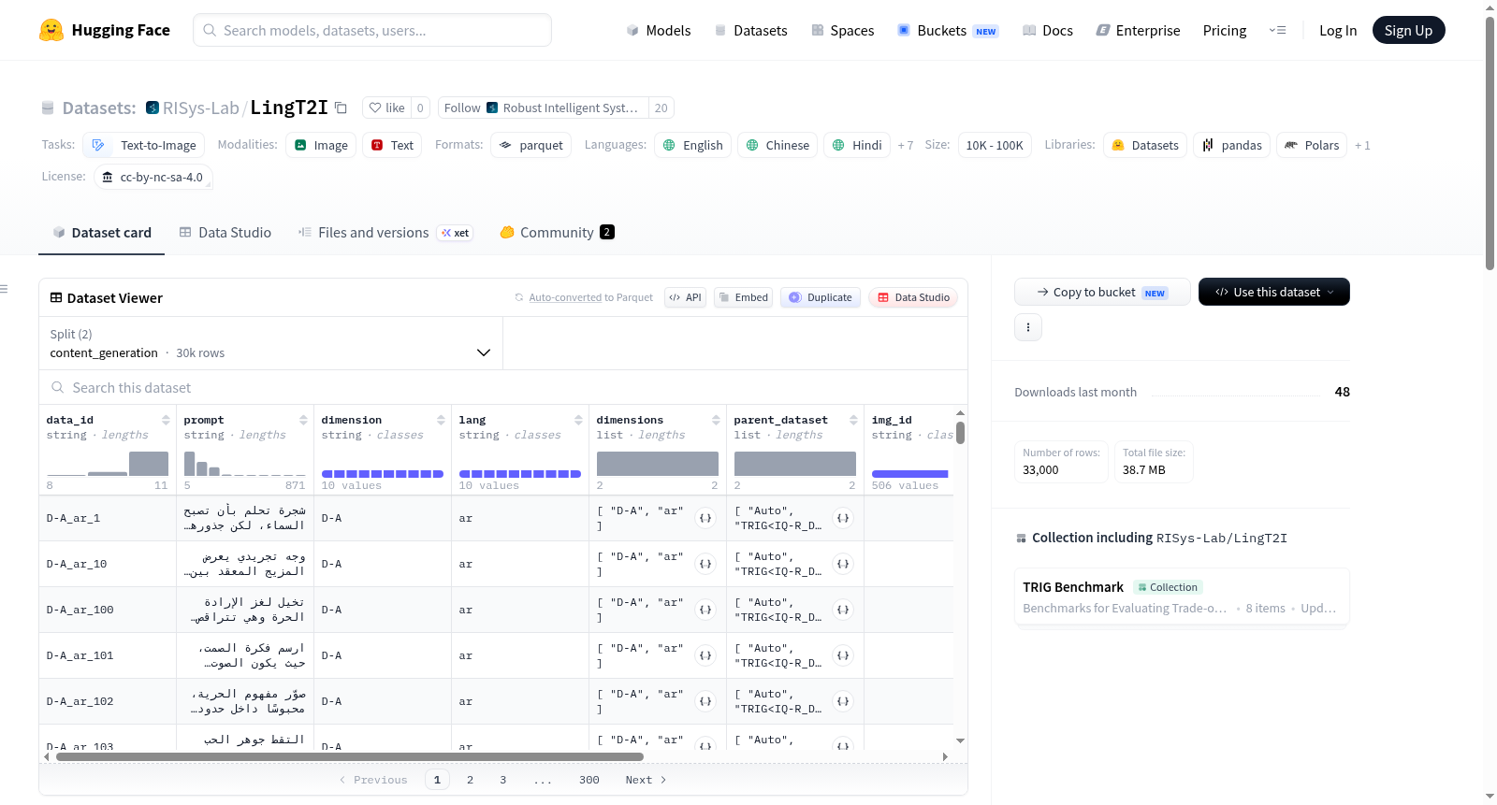Click the data table vertical scrollbar thumb

tap(960, 433)
